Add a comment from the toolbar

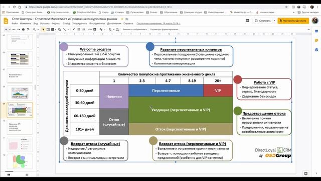(95, 30)
